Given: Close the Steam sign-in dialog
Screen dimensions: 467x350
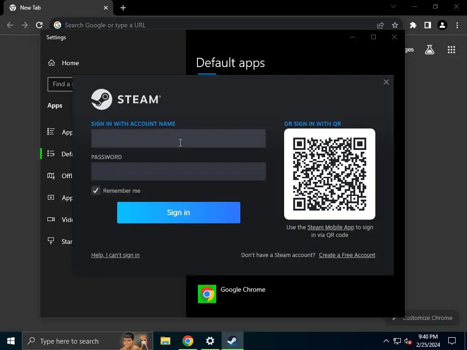Looking at the screenshot, I should [386, 82].
